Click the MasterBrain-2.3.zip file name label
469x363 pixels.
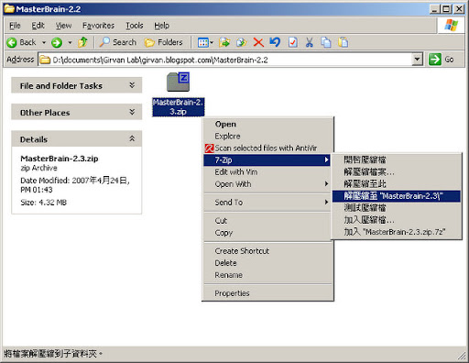click(179, 107)
